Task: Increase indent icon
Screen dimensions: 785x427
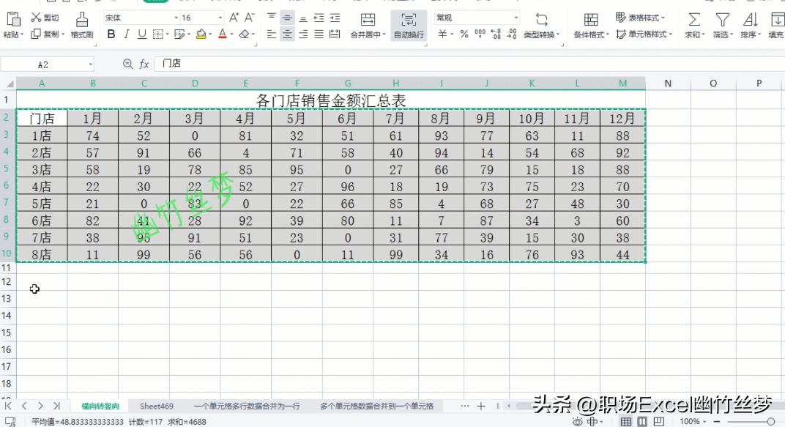Action: tap(335, 18)
